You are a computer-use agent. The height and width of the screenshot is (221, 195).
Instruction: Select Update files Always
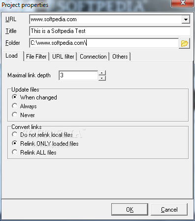click(24, 106)
